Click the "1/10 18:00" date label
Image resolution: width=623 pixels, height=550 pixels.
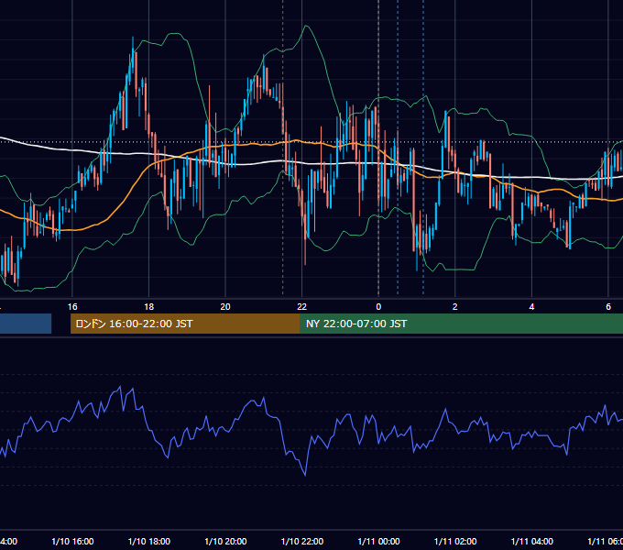coord(149,541)
